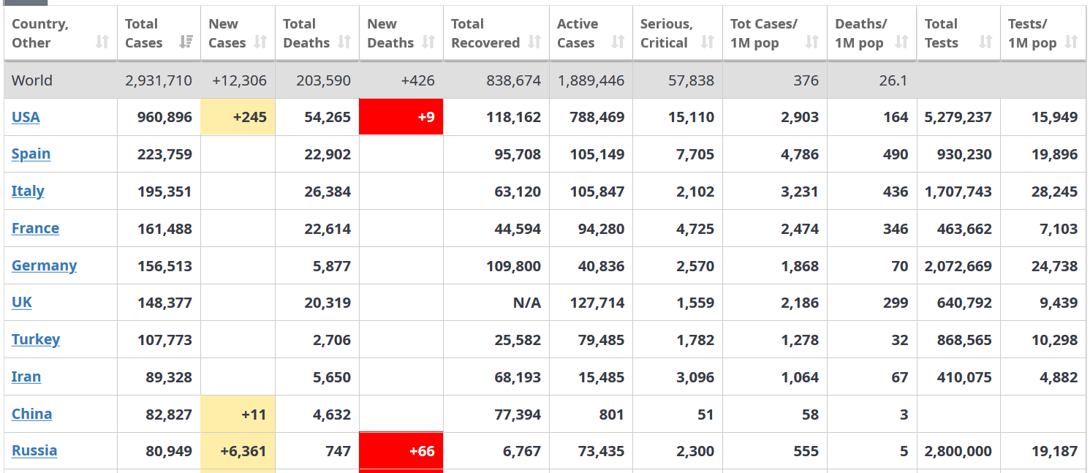The height and width of the screenshot is (473, 1090).
Task: Click Russia active cases 73,435
Action: (601, 451)
